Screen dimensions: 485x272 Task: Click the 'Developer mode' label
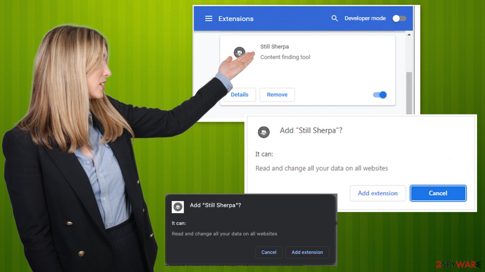(x=365, y=18)
